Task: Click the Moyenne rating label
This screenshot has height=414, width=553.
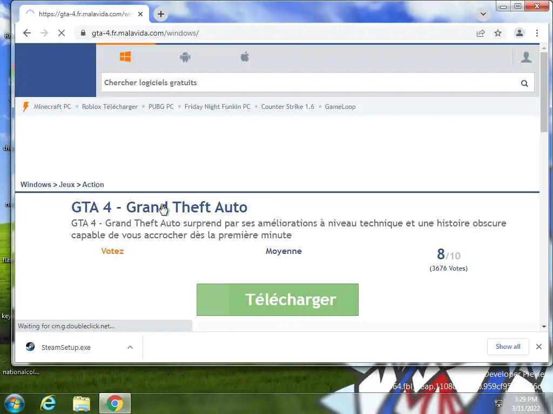Action: (x=284, y=251)
